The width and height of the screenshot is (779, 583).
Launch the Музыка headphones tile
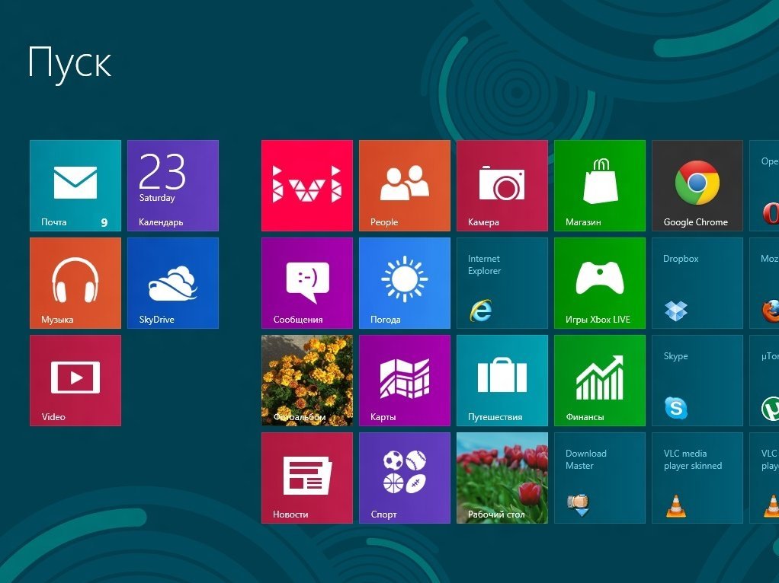click(75, 283)
